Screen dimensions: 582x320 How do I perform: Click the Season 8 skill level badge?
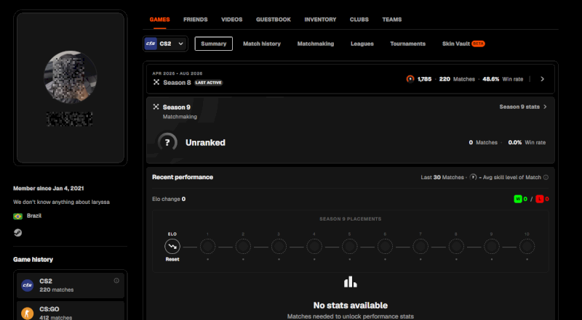[x=410, y=79]
